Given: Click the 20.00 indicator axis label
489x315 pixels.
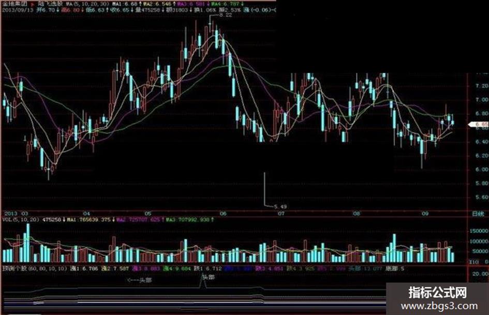Looking at the screenshot, I should click(x=480, y=274).
